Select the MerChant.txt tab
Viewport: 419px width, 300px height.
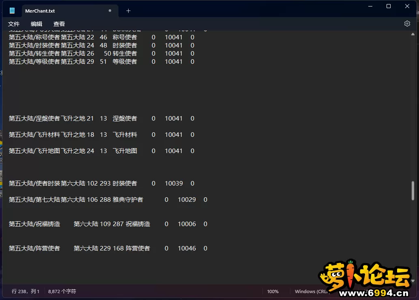[70, 11]
